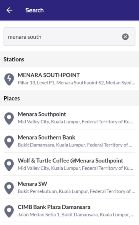Pick Menara SW in Bukit Persekutuan
The image size is (139, 225).
(69, 187)
